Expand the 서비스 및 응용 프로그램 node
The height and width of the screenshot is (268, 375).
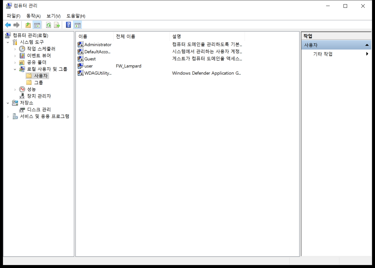pos(8,117)
